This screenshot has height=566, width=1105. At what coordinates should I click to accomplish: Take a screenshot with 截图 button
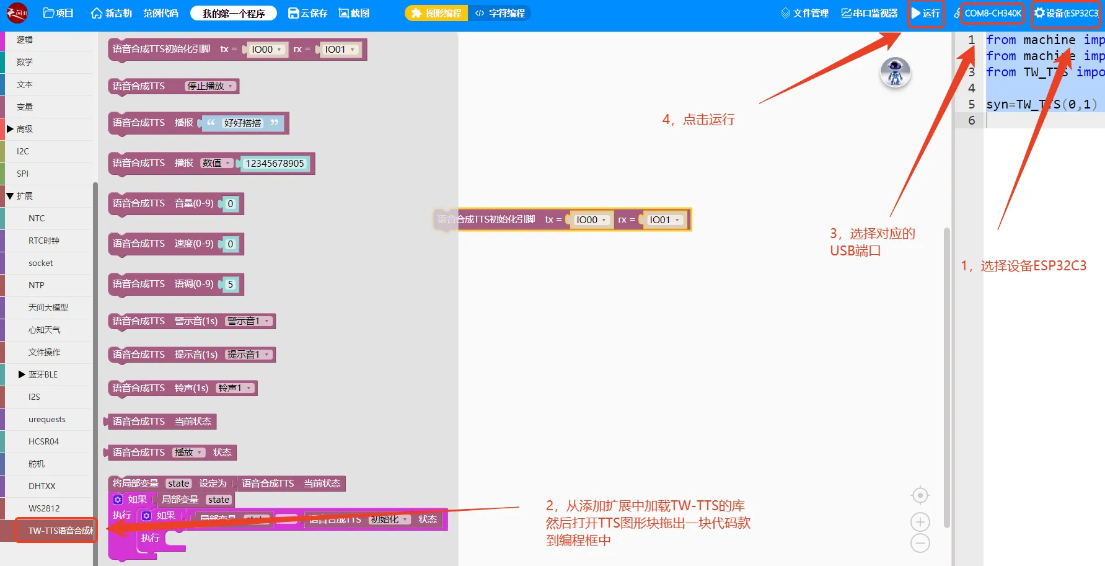click(354, 13)
